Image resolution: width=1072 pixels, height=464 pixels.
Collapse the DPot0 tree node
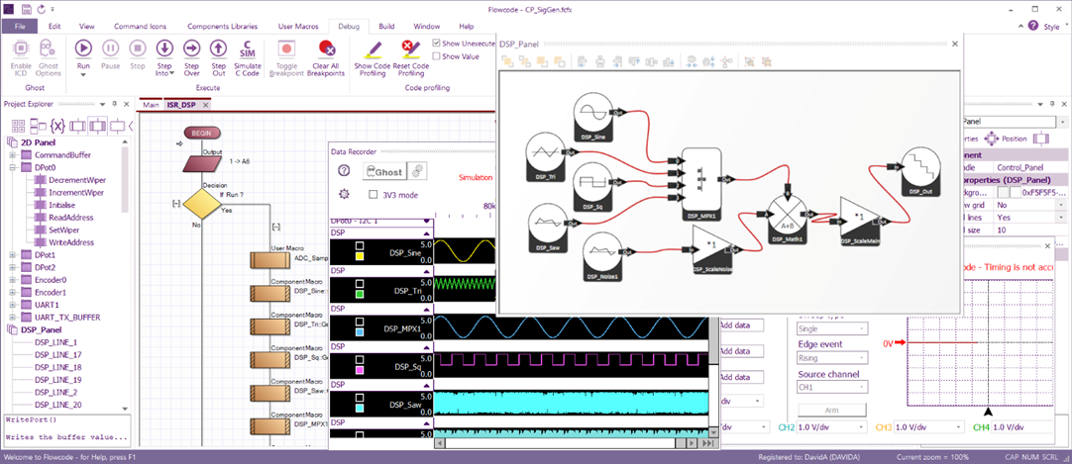coord(12,167)
